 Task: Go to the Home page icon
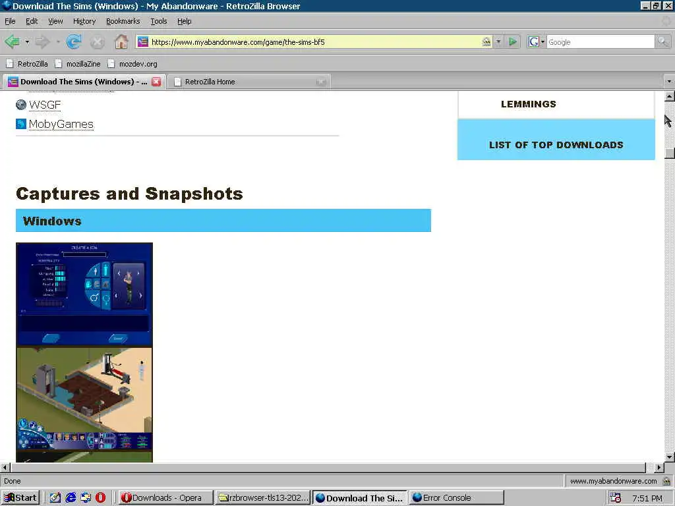coord(121,42)
